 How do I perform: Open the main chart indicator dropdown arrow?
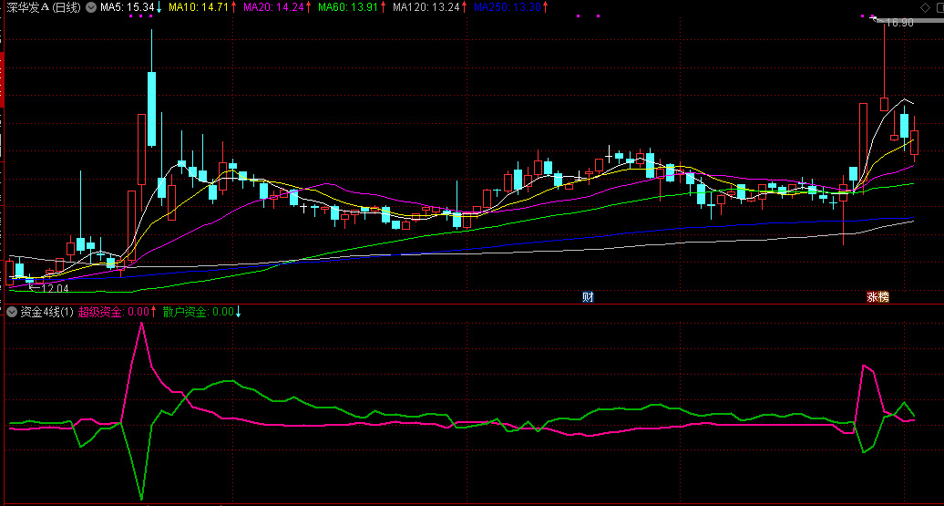click(91, 7)
